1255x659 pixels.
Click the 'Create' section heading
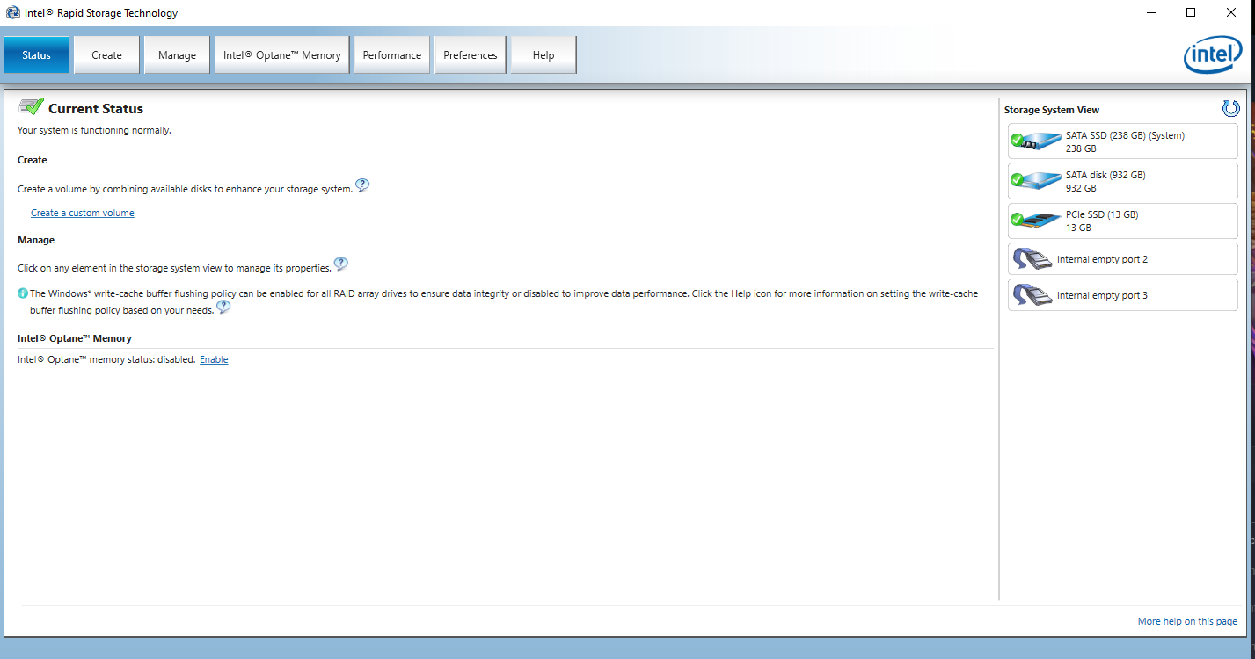click(x=33, y=160)
